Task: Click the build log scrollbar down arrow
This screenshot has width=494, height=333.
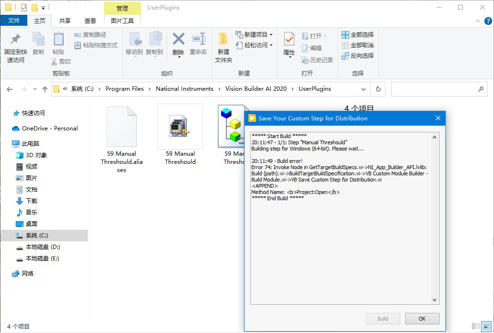Action: pos(434,300)
